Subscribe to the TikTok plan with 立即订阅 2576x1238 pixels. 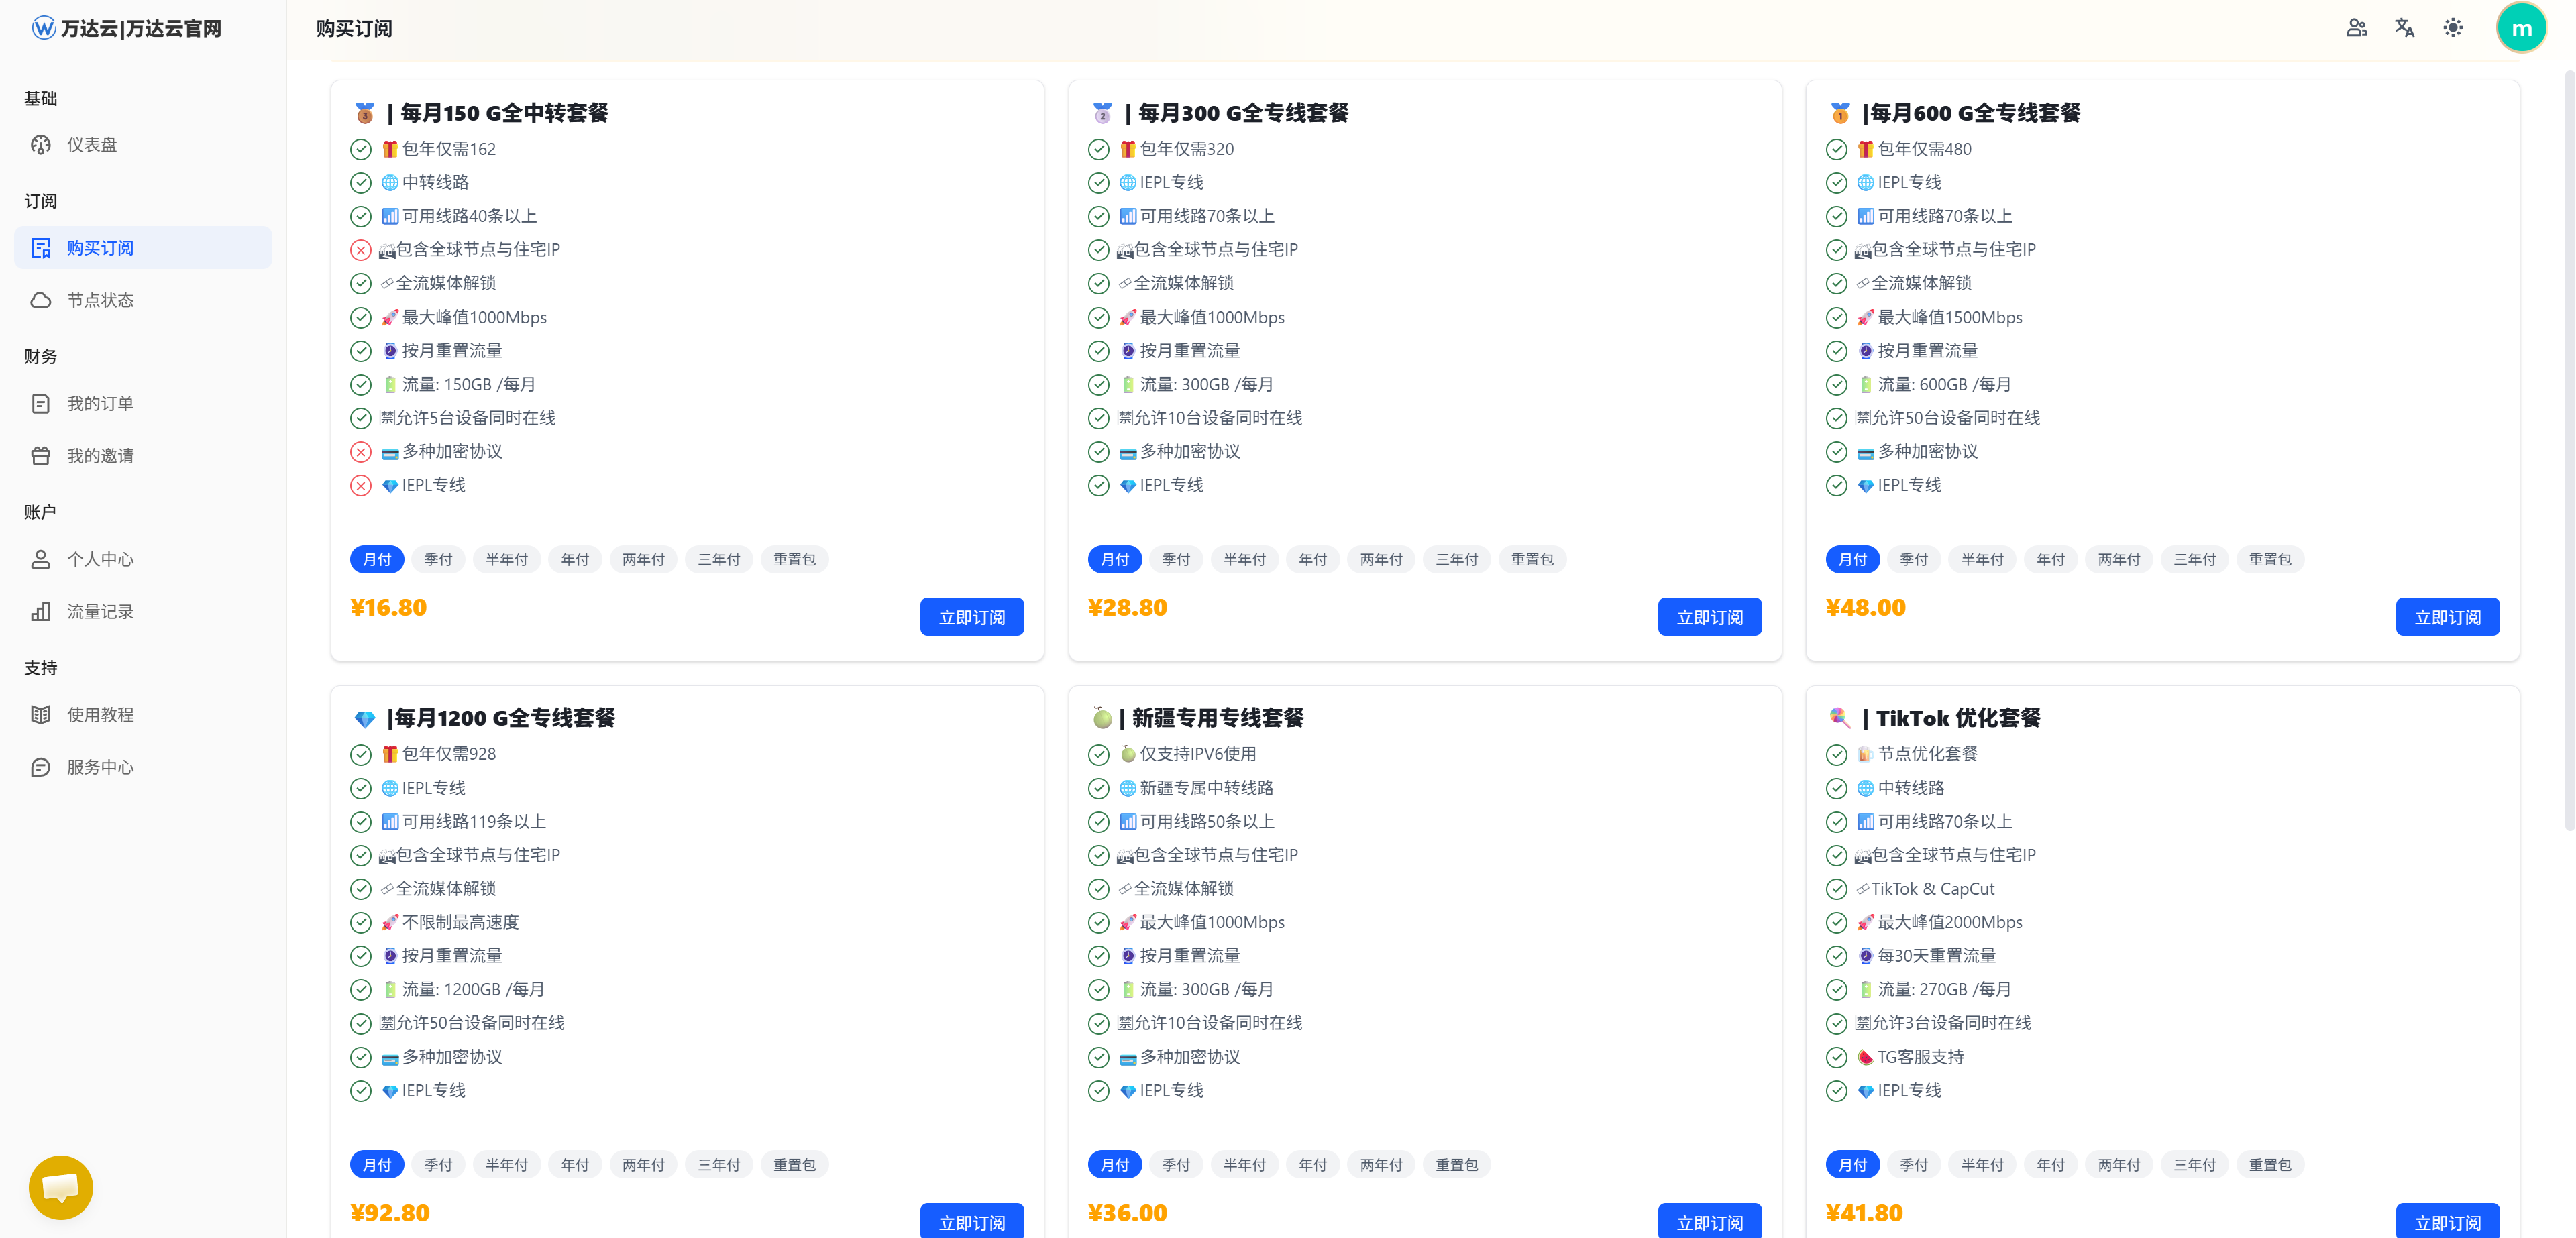point(2448,1221)
